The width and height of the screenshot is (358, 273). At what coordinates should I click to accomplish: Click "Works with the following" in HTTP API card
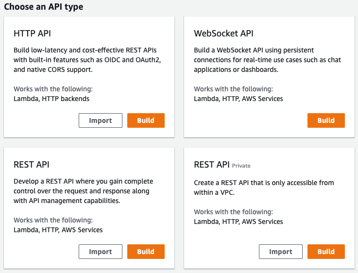[53, 89]
